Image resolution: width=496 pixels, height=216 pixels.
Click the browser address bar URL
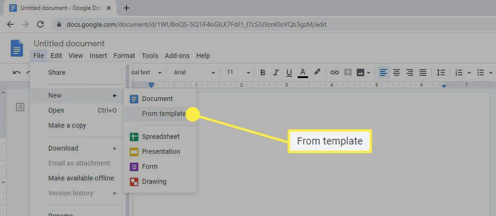coord(196,24)
